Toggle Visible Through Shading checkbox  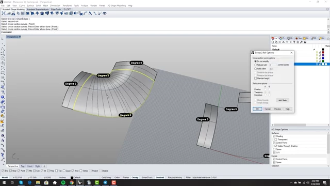(276, 146)
